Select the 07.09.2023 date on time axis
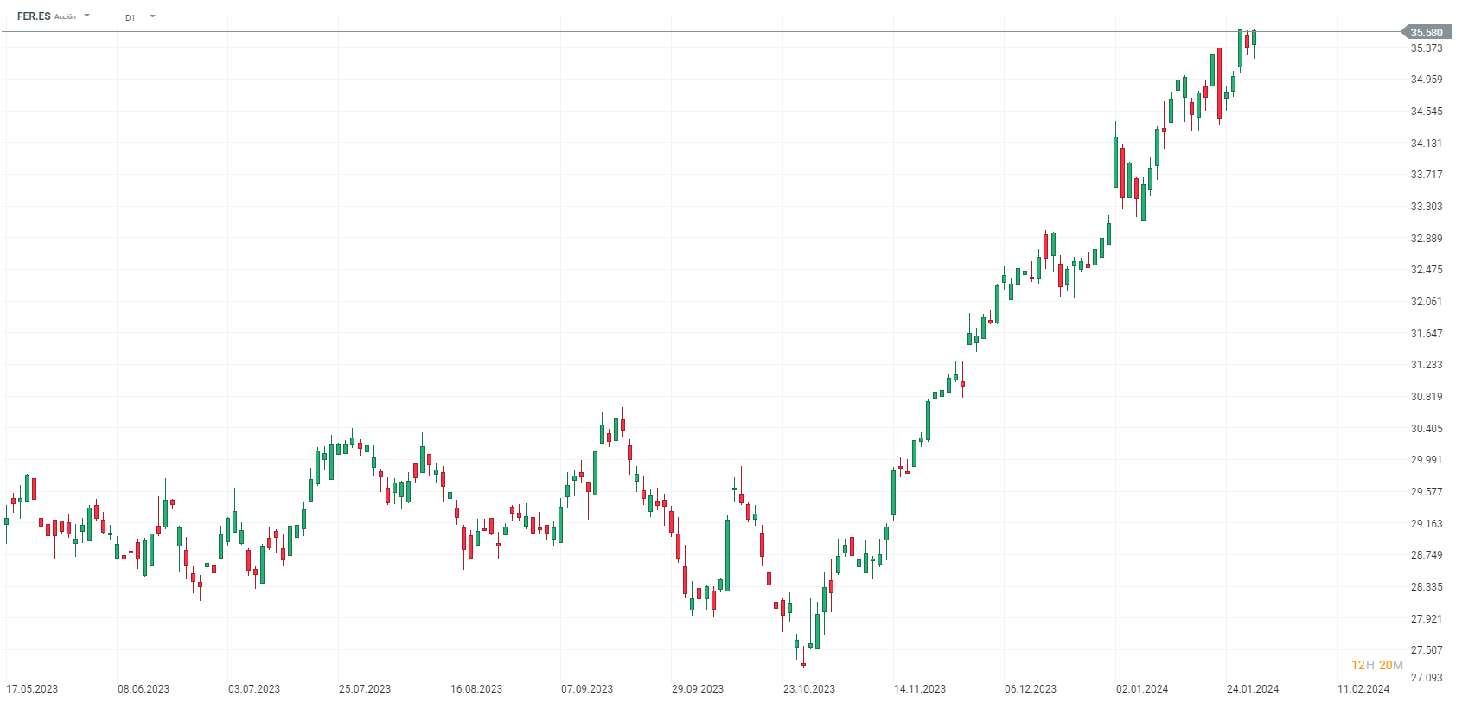Screen dimensions: 1462x703 pos(587,689)
